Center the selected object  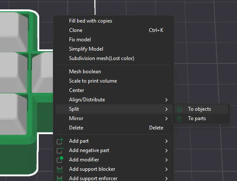pos(113,90)
